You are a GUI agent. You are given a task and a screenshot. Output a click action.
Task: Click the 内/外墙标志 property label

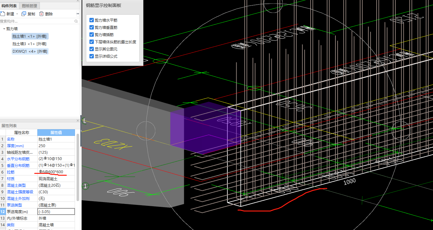(17, 218)
